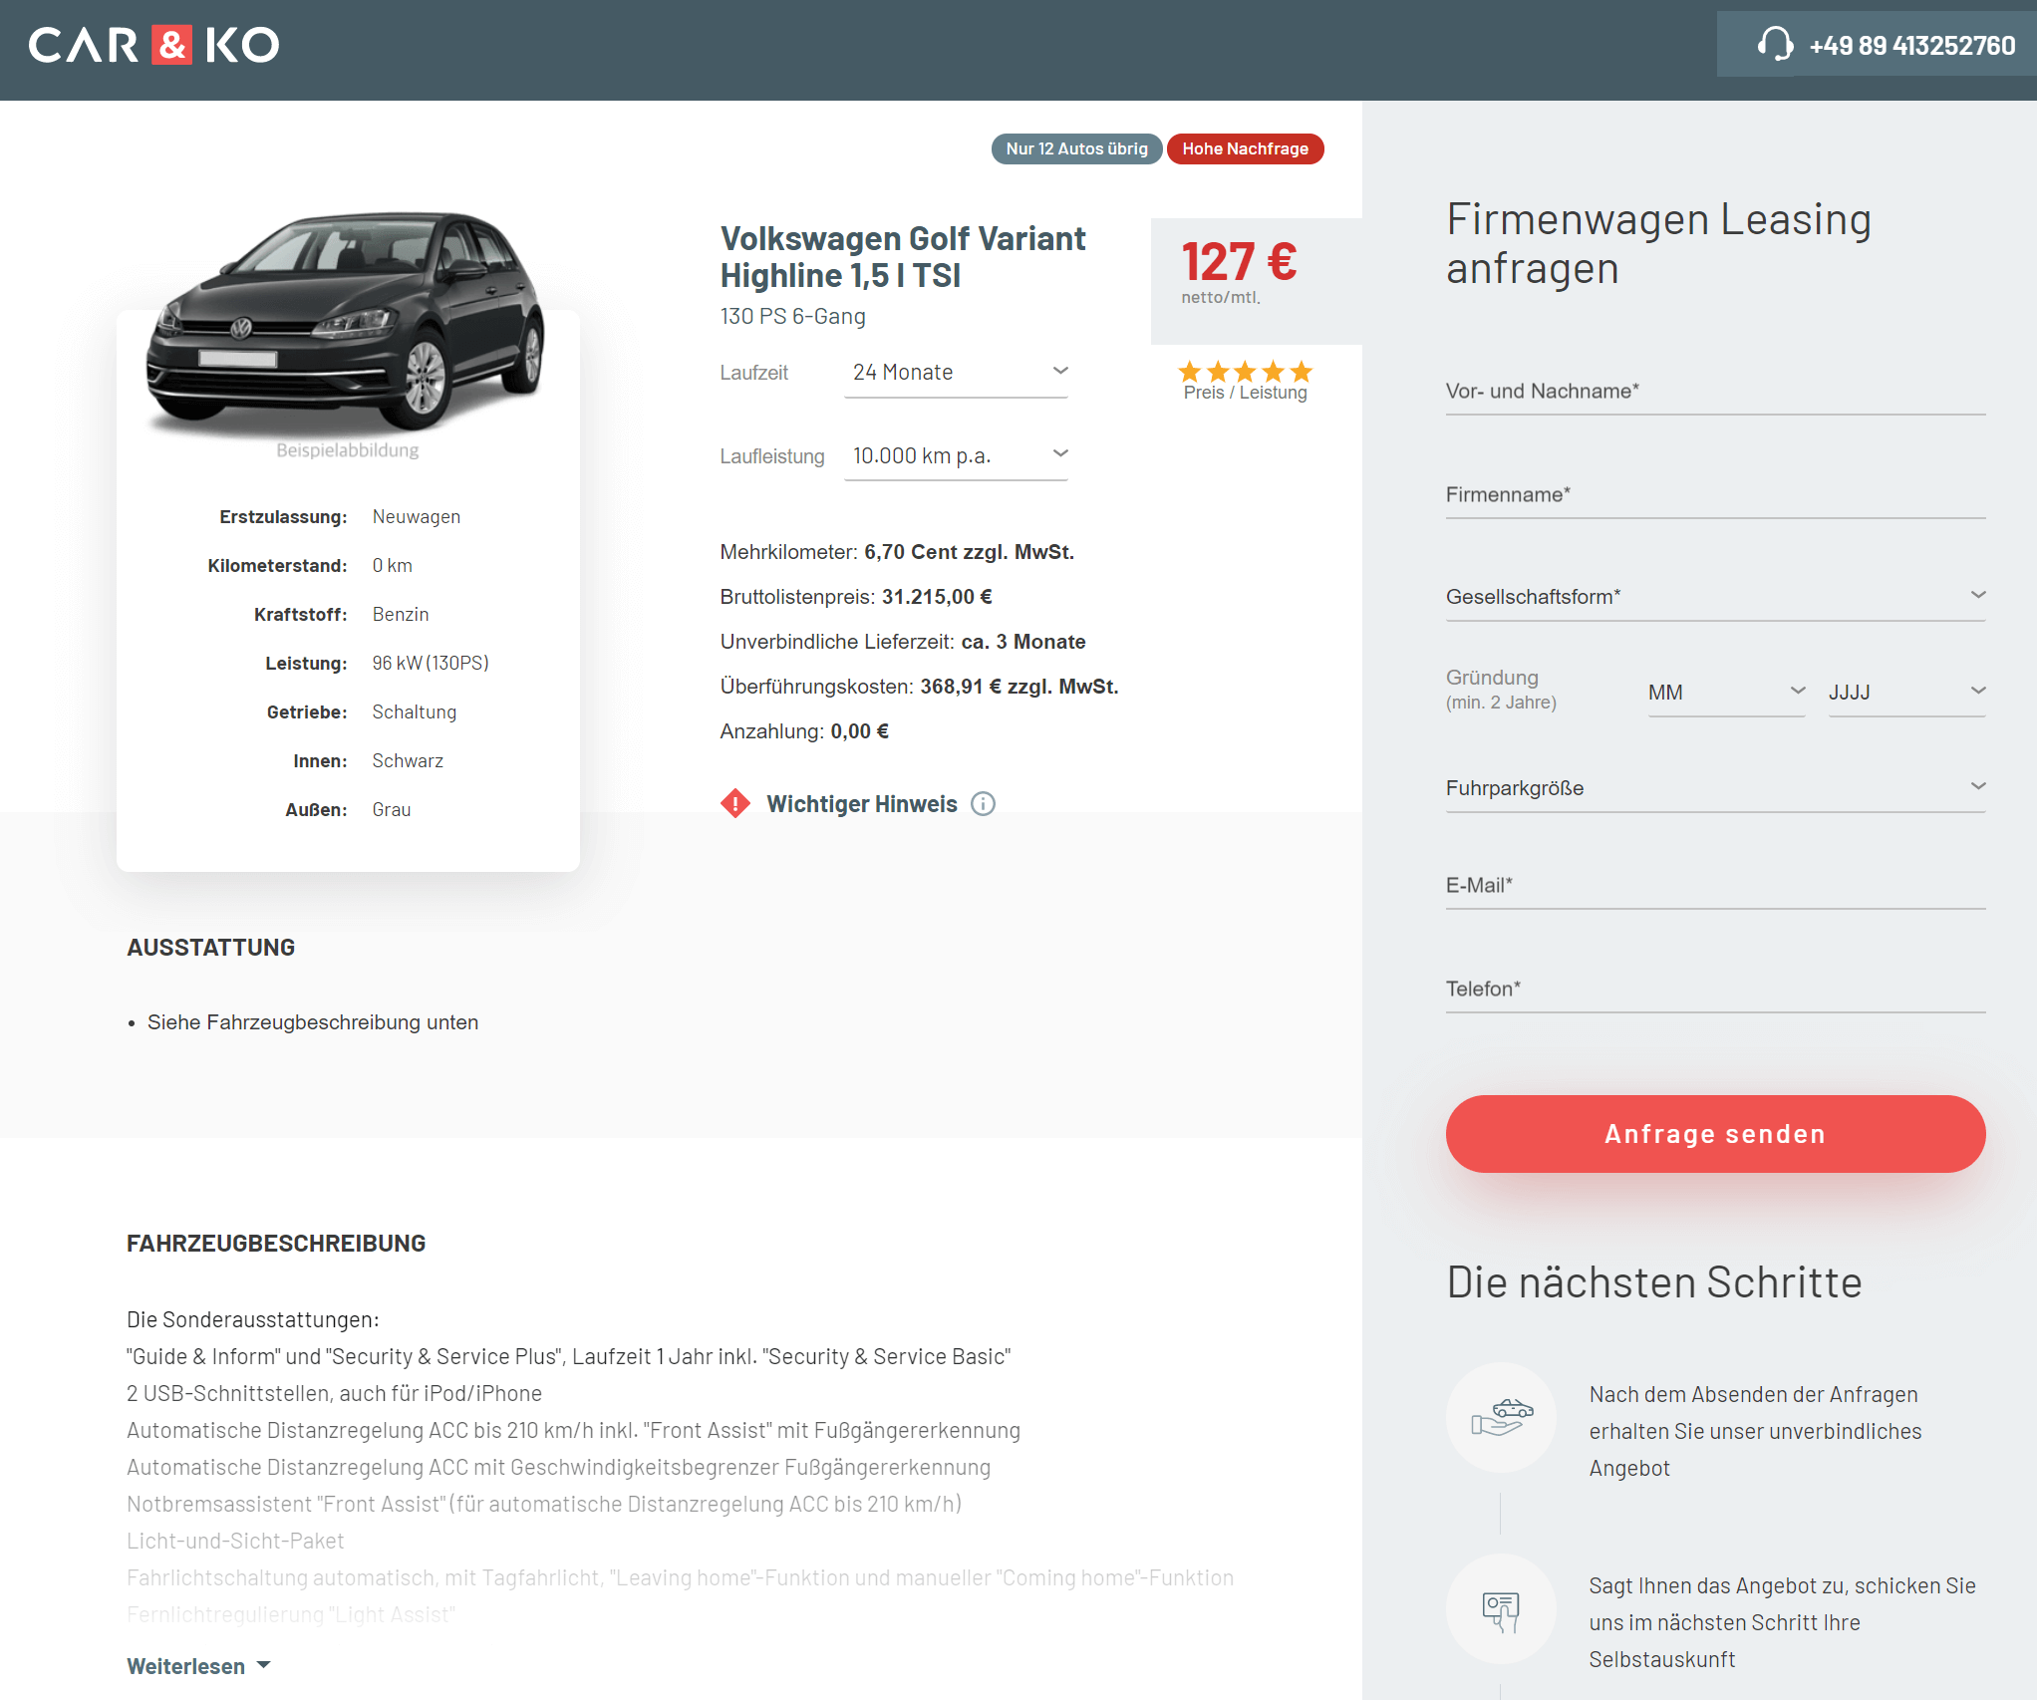Click the AUSSTATTUNG heading
Viewport: 2037px width, 1700px height.
tap(210, 948)
